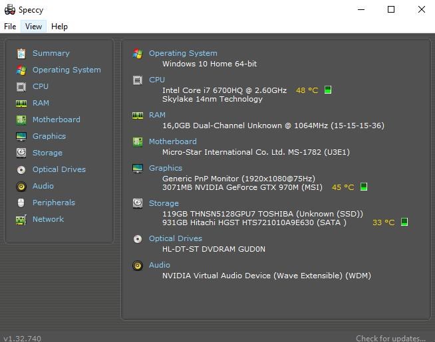435x342 pixels.
Task: Open the File menu
Action: click(x=10, y=27)
